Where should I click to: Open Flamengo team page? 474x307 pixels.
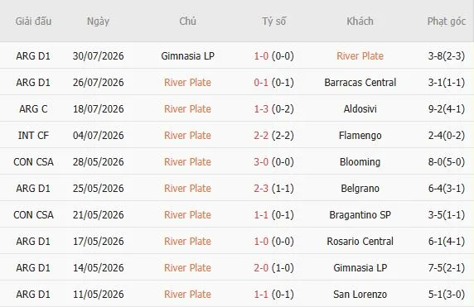360,135
